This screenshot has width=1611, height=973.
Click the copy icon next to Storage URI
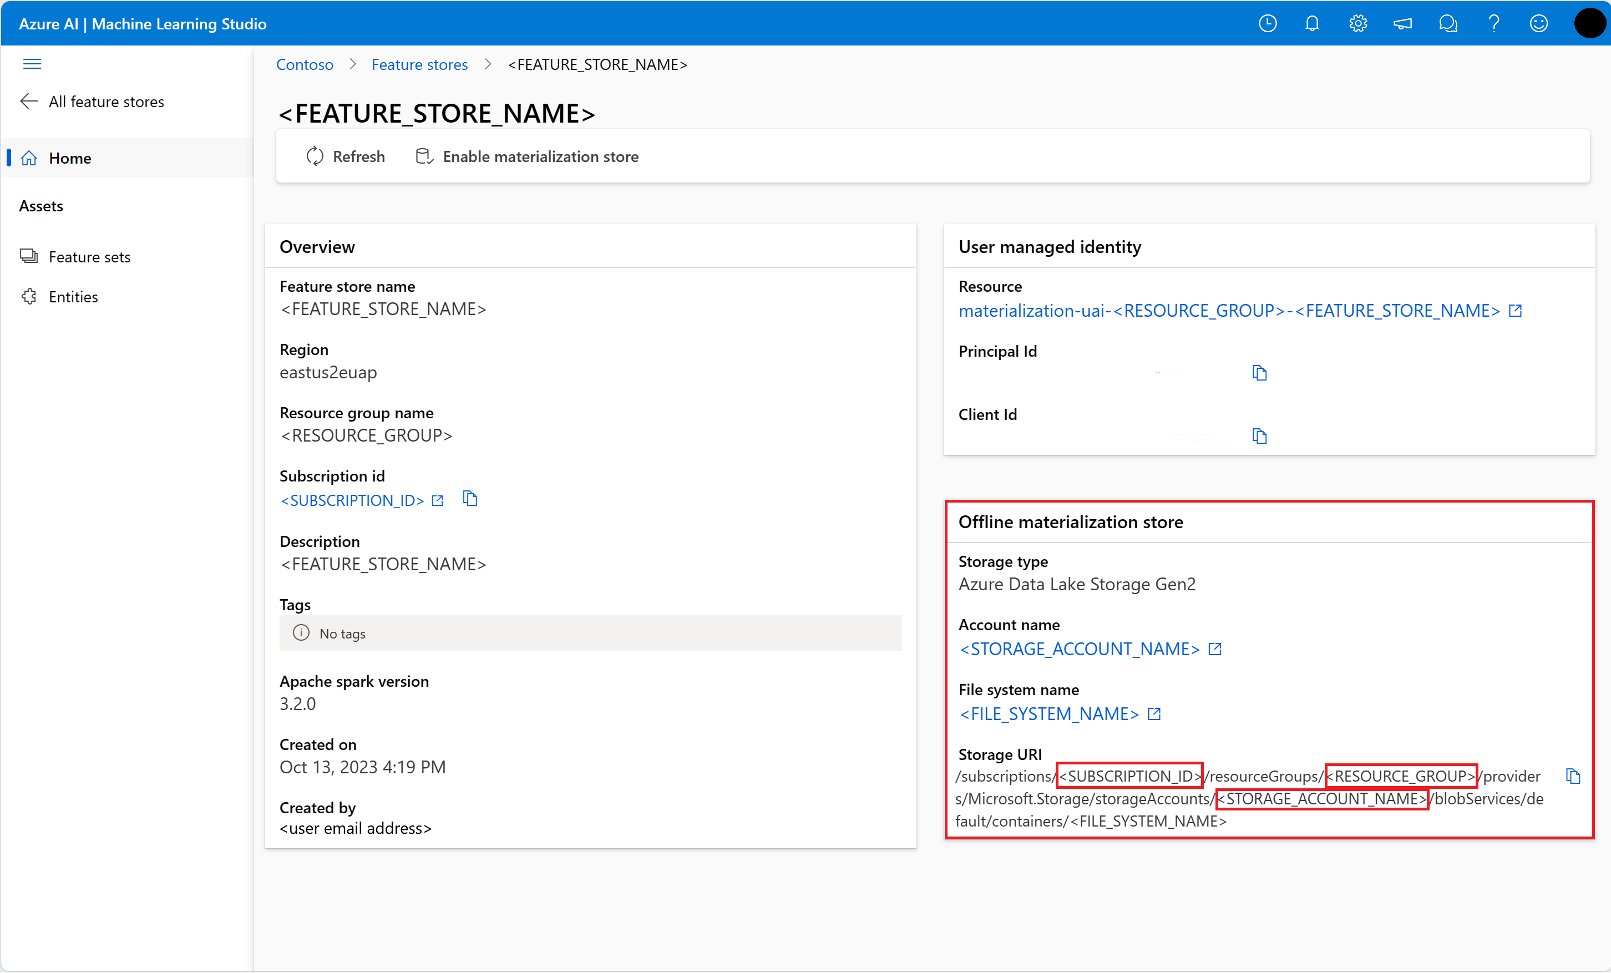(1574, 776)
